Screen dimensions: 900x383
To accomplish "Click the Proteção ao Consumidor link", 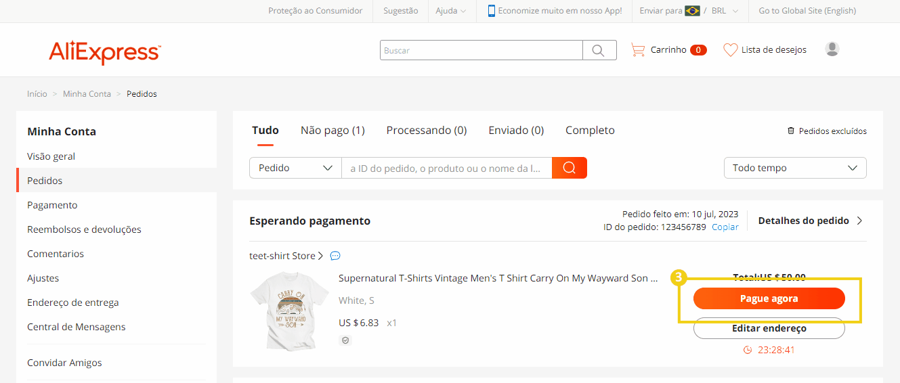I will tap(316, 11).
